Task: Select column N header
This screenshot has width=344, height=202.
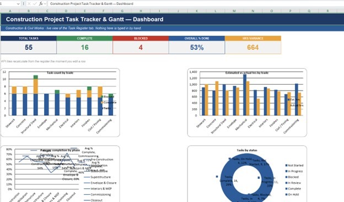Action: [x=252, y=11]
